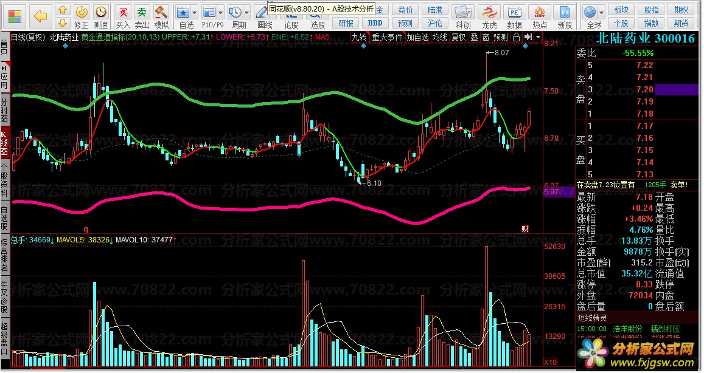Click the red q marker below the chart

(86, 228)
